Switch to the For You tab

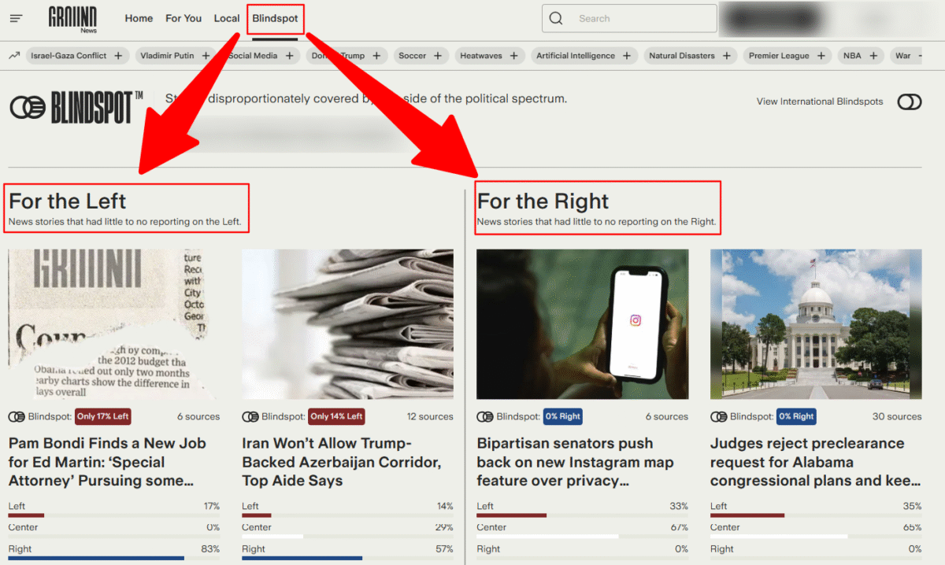pos(183,18)
